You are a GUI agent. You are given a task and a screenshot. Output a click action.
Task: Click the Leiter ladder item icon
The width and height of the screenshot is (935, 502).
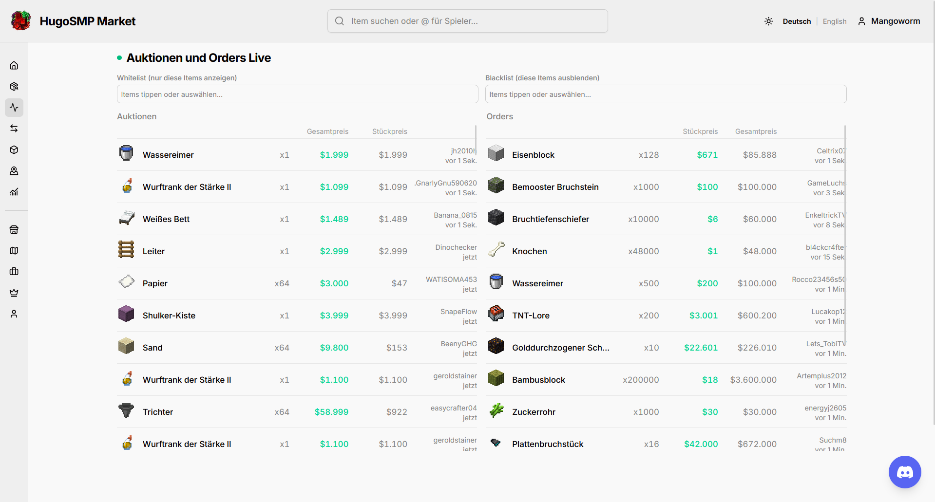[x=126, y=249]
